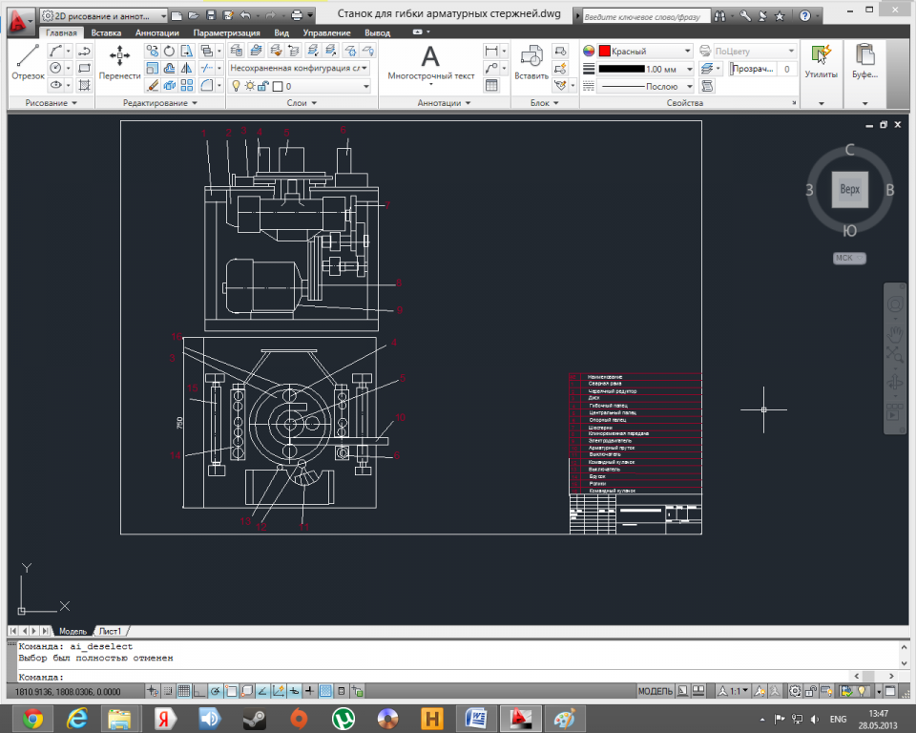This screenshot has height=733, width=916.
Task: Select the Отрезок line tool
Action: [x=28, y=62]
